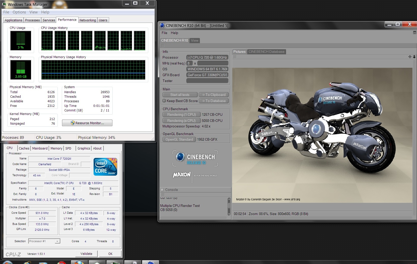Open CINEBENCH Database tab
The width and height of the screenshot is (417, 264).
(266, 52)
